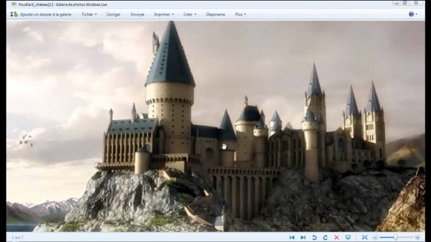Click the application icon in the title bar
Screen dimensions: 431x242
click(x=14, y=4)
